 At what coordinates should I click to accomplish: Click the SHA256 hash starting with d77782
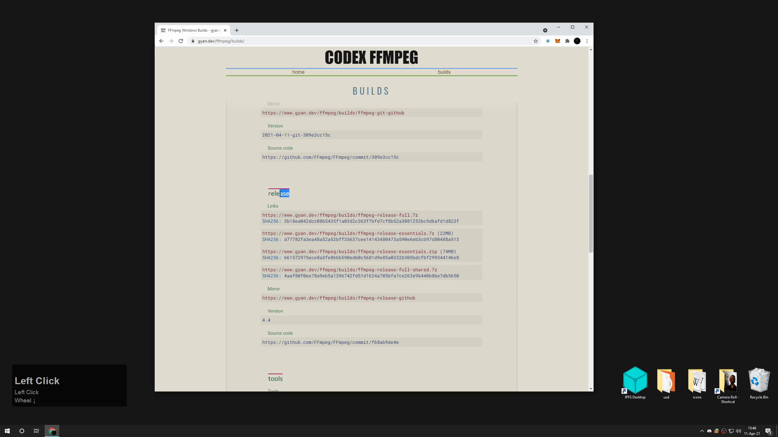(371, 240)
